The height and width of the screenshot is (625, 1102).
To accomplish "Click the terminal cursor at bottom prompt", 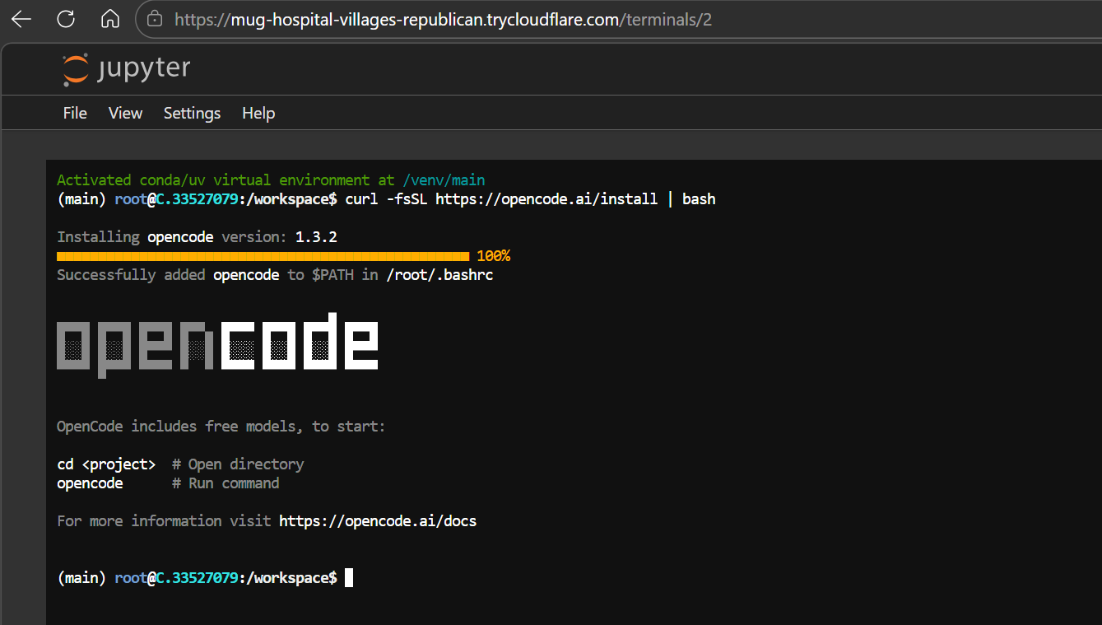I will [x=349, y=578].
